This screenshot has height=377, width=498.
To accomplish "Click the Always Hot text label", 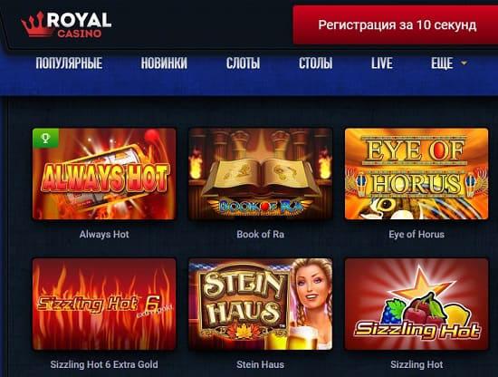I will coord(104,235).
